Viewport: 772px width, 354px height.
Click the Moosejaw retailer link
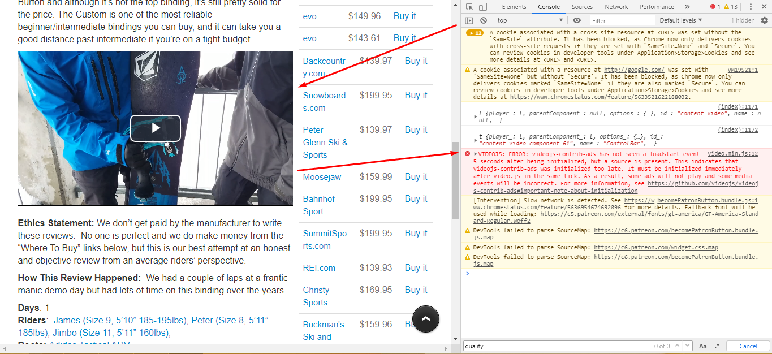322,177
